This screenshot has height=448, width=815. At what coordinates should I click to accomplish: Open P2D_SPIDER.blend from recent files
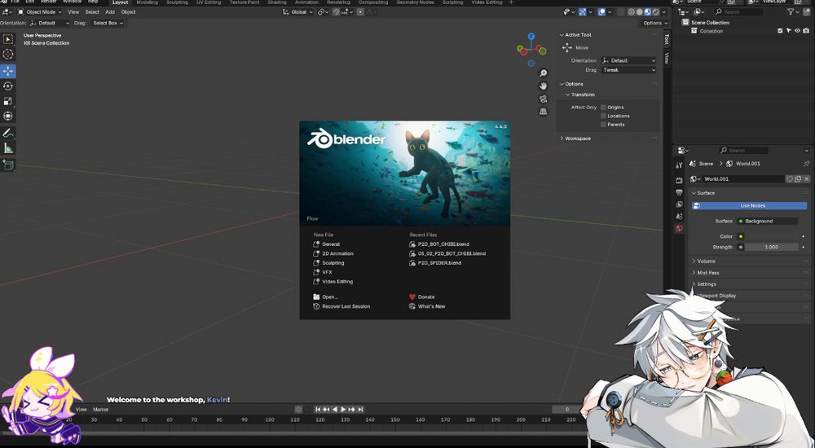pyautogui.click(x=438, y=263)
